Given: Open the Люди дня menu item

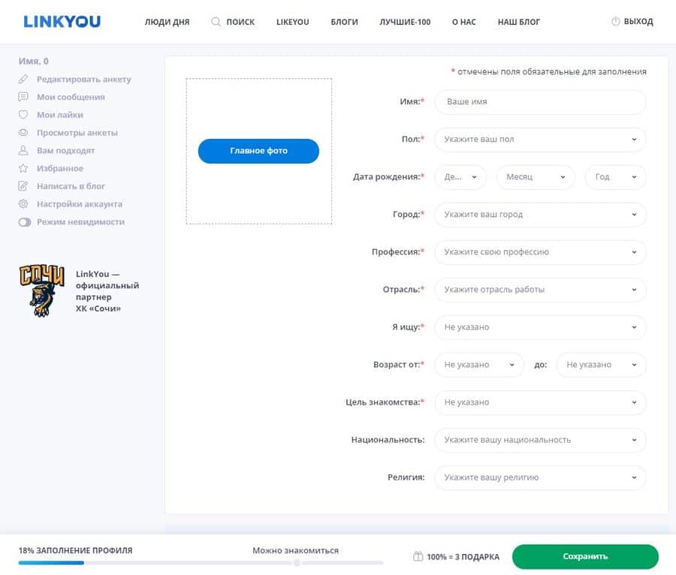Looking at the screenshot, I should 167,22.
